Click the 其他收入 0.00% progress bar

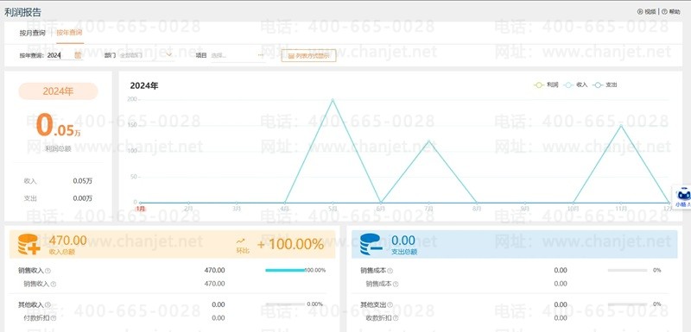285,304
